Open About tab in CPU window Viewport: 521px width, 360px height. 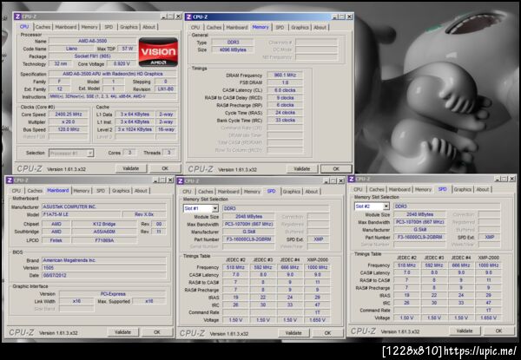[148, 27]
